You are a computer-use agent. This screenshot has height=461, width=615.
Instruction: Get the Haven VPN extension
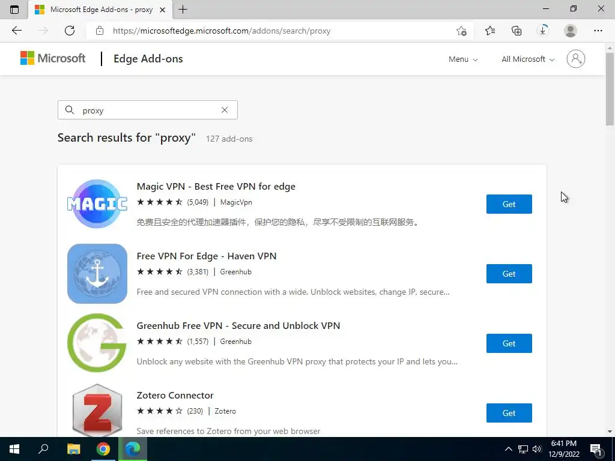509,274
